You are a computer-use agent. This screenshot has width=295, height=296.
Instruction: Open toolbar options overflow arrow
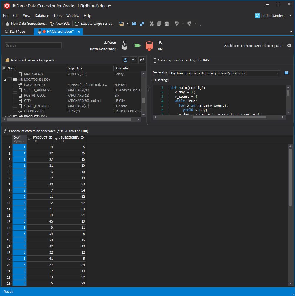201,24
